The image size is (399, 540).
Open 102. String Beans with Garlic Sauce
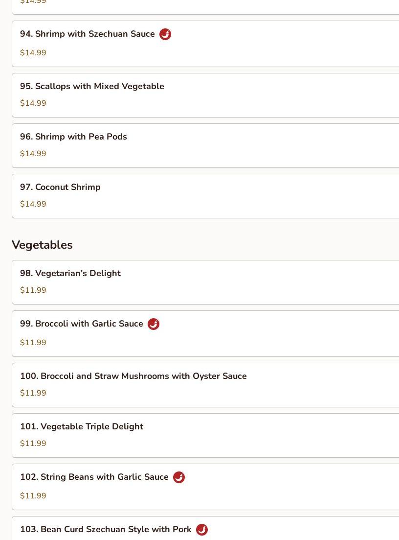tap(94, 477)
